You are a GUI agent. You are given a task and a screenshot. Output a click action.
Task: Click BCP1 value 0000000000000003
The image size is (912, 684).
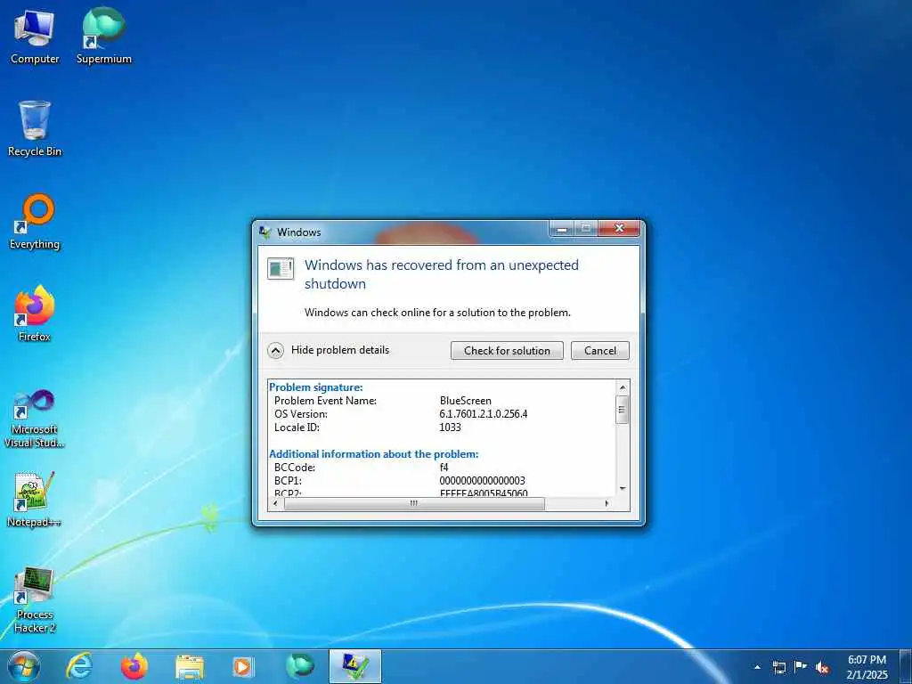coord(482,481)
